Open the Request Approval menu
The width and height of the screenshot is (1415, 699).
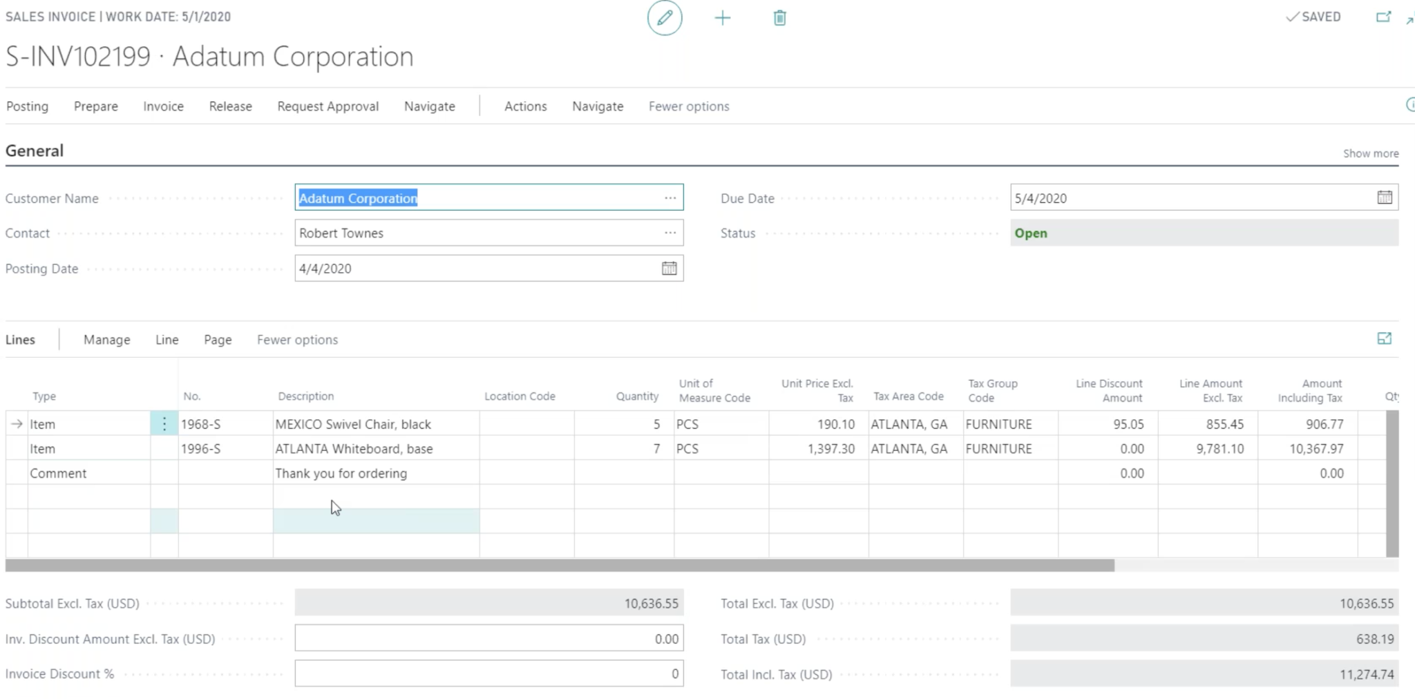click(x=328, y=106)
